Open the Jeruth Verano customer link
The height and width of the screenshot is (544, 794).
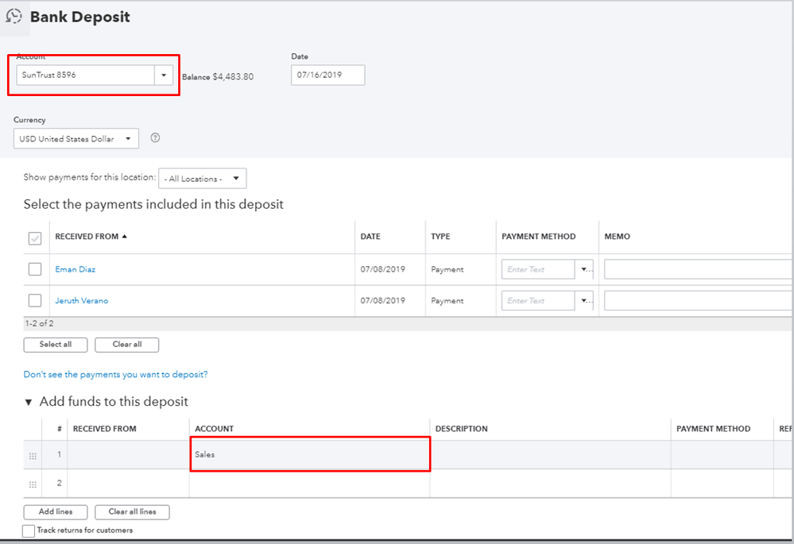pos(81,301)
